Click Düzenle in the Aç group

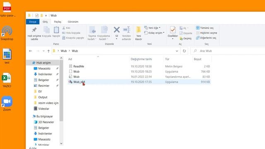click(186, 33)
